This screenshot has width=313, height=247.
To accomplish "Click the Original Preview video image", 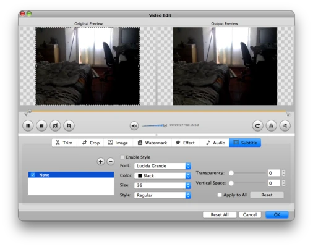I will [x=88, y=66].
